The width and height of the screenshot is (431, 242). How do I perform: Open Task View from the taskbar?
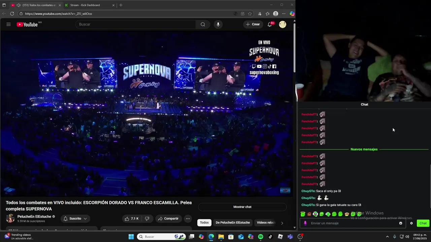pos(192,237)
